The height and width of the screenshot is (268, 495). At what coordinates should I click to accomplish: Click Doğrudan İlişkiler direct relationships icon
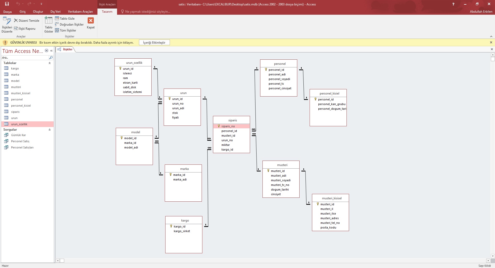click(57, 25)
